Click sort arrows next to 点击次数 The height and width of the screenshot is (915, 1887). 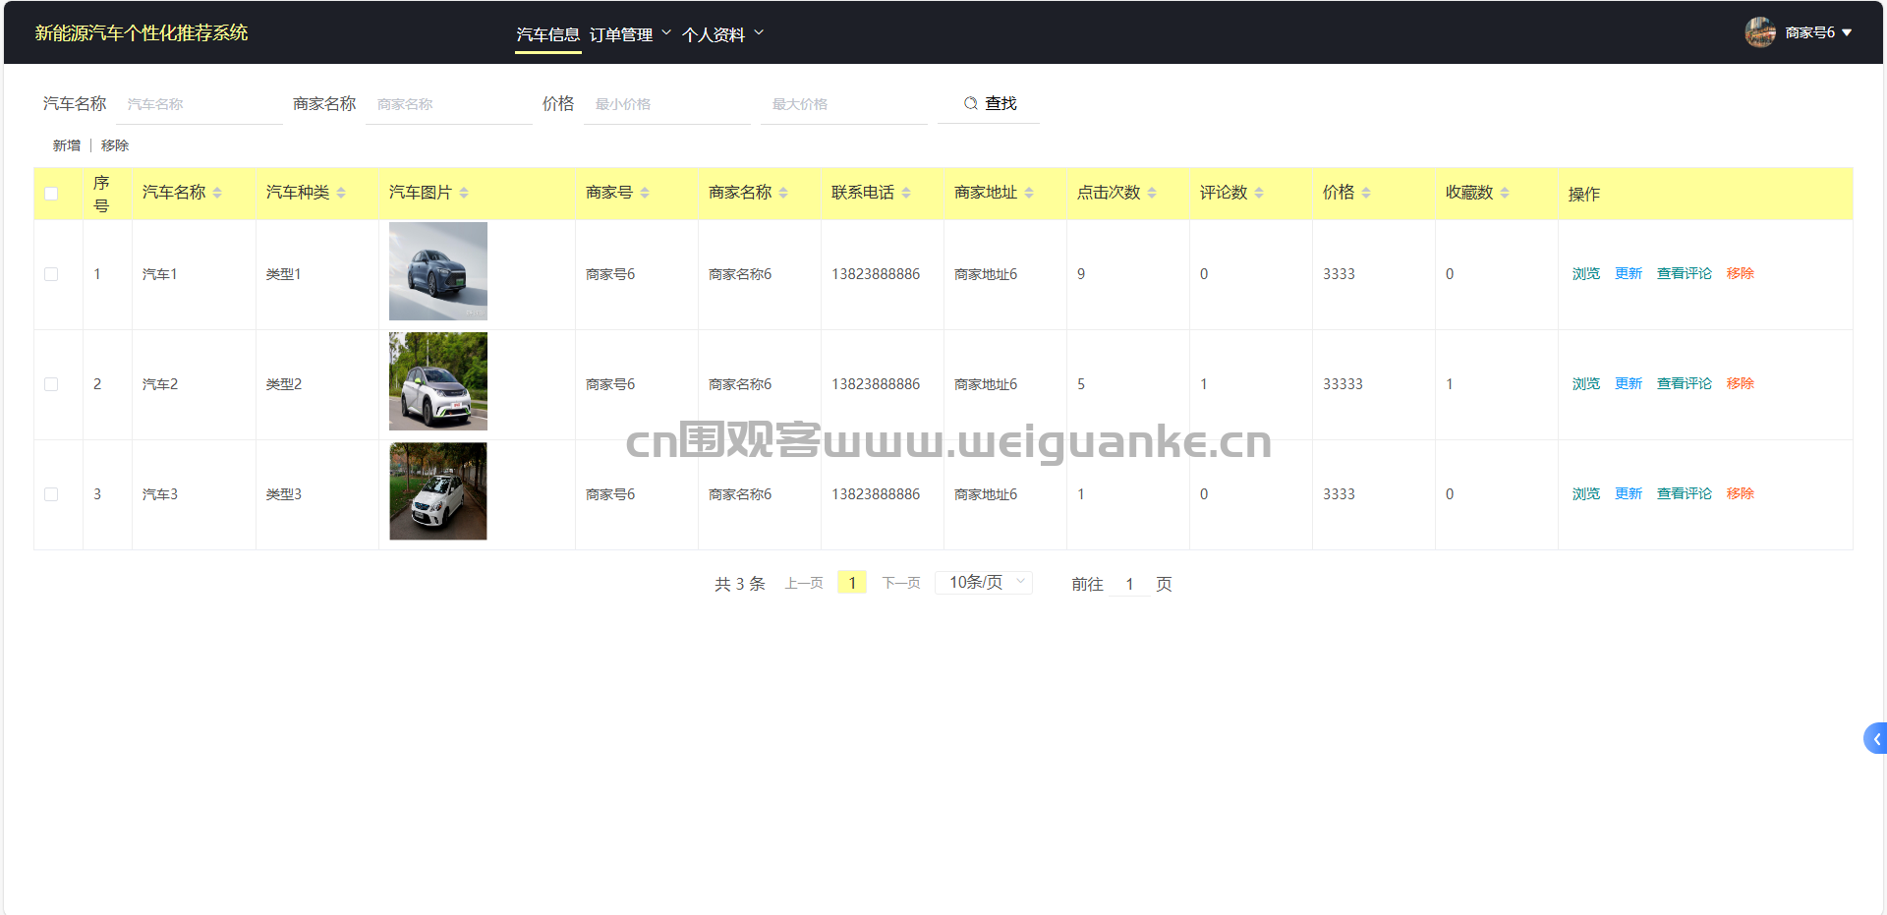[1152, 194]
